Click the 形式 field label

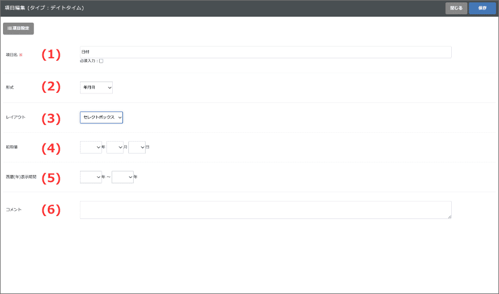(x=10, y=87)
